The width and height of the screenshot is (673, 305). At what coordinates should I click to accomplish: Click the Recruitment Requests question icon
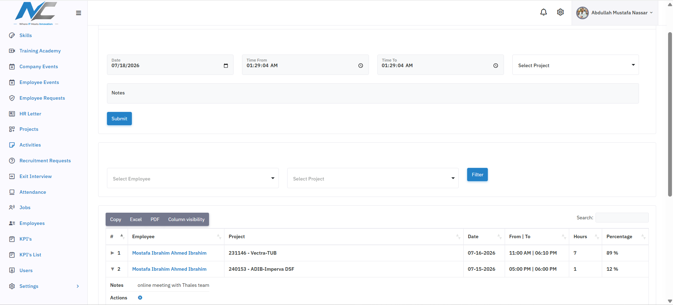(x=12, y=161)
